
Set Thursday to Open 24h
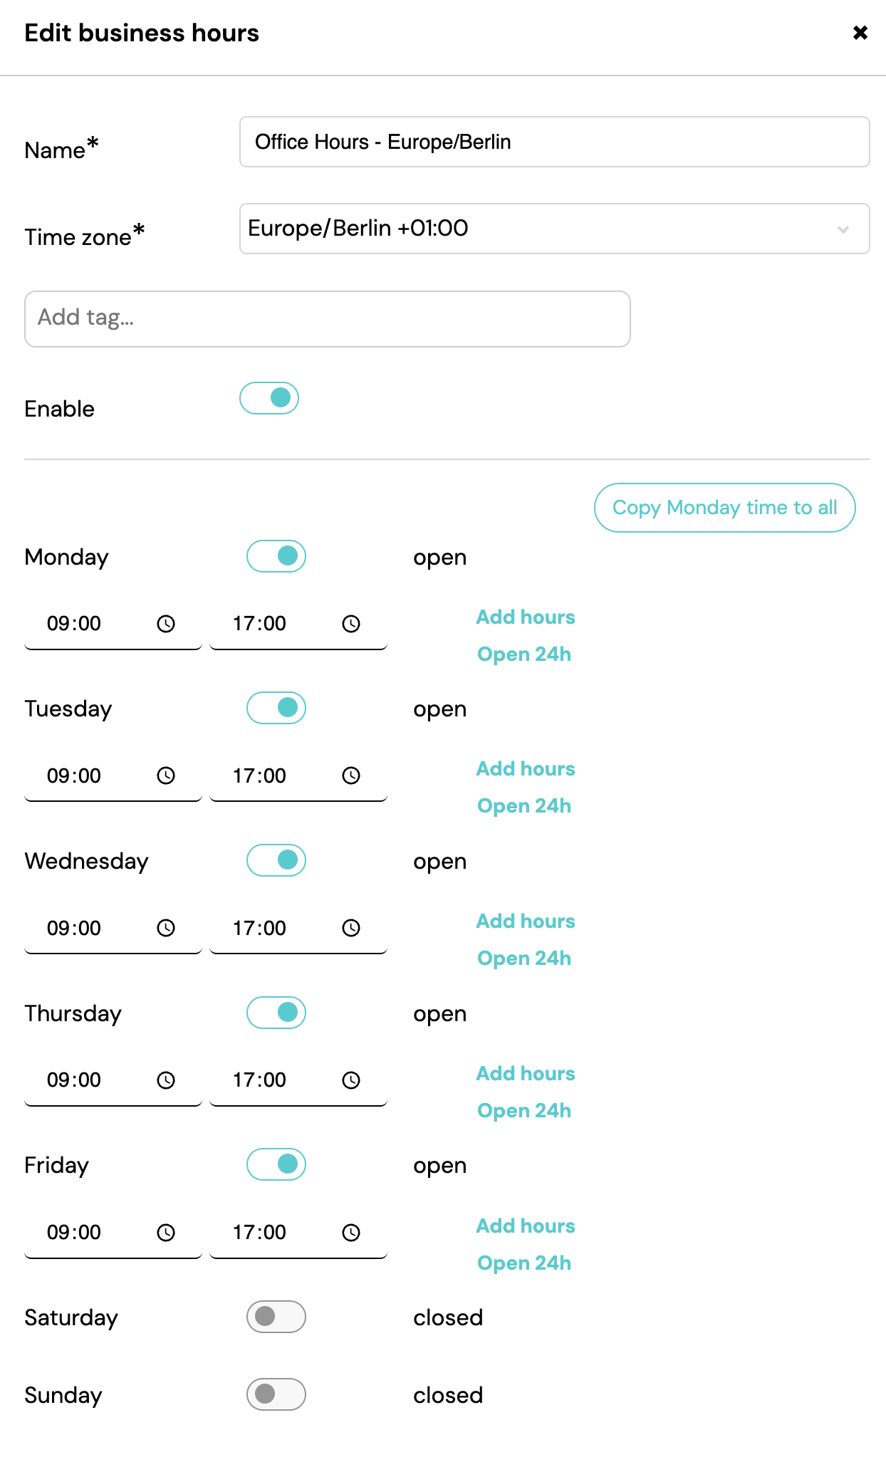point(524,1111)
